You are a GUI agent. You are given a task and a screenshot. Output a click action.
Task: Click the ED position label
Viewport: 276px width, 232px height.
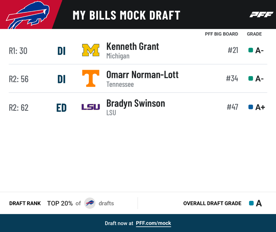[62, 108]
